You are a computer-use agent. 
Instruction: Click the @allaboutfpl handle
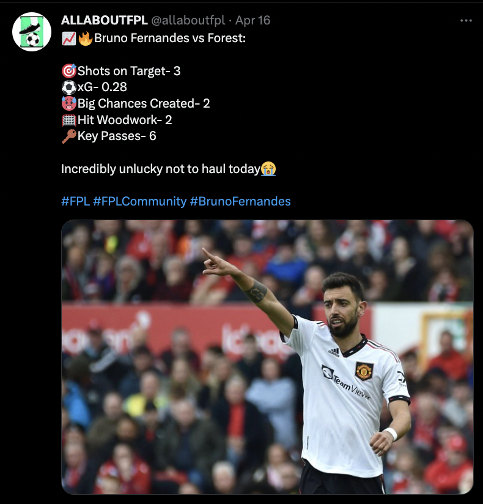click(x=188, y=20)
